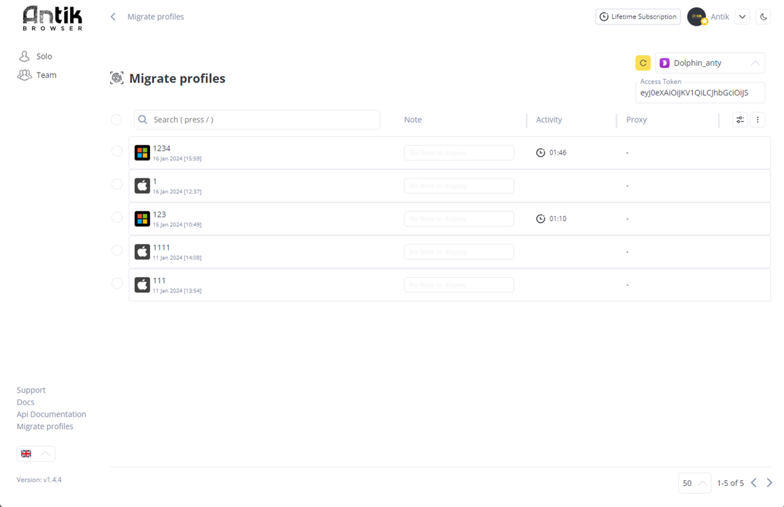Screen dimensions: 784x507
Task: Sort by the Note column header
Action: [x=413, y=120]
